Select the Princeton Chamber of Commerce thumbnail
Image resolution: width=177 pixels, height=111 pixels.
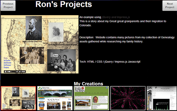coord(55,98)
